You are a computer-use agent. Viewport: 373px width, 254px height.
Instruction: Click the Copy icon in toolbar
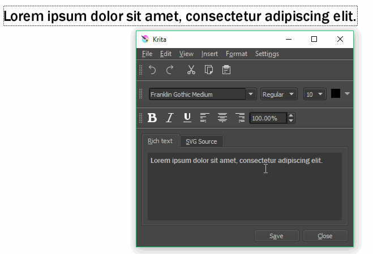pyautogui.click(x=209, y=70)
